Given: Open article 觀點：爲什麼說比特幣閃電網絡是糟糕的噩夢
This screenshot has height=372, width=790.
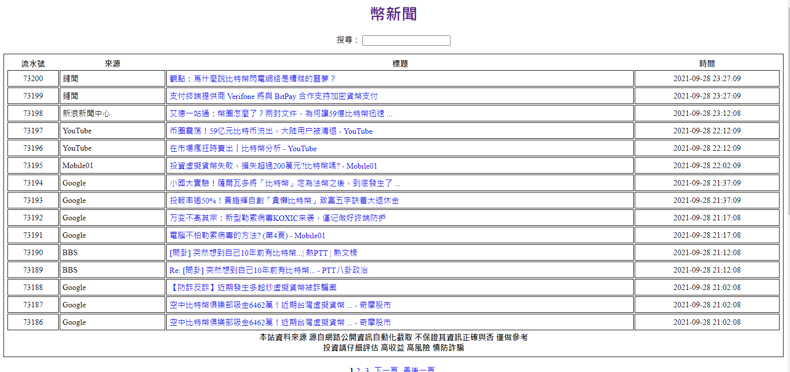Looking at the screenshot, I should pos(252,79).
